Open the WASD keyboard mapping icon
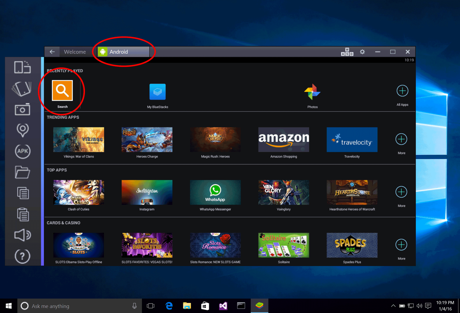This screenshot has width=460, height=313. 347,52
